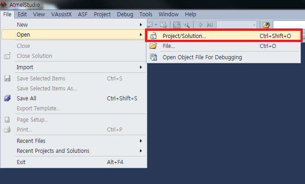The height and width of the screenshot is (184, 305).
Task: Click the Project/Solution menu item icon
Action: pos(153,36)
